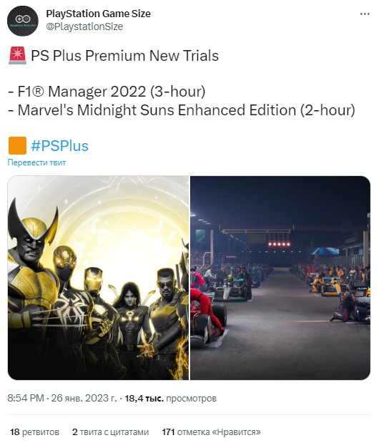Click the red siren emoji icon
The width and height of the screenshot is (381, 448).
pos(17,55)
